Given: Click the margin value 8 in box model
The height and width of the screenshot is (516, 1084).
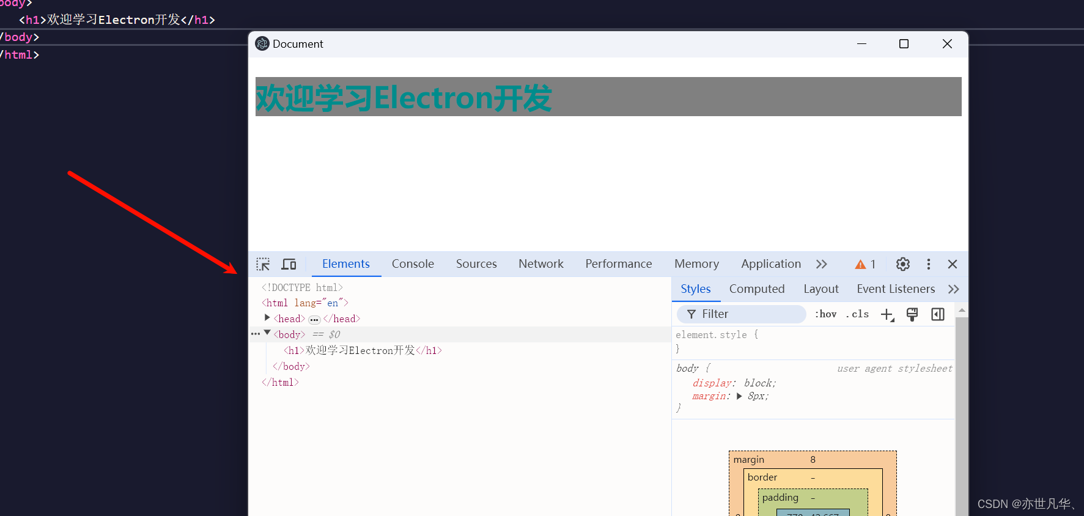Looking at the screenshot, I should tap(813, 460).
